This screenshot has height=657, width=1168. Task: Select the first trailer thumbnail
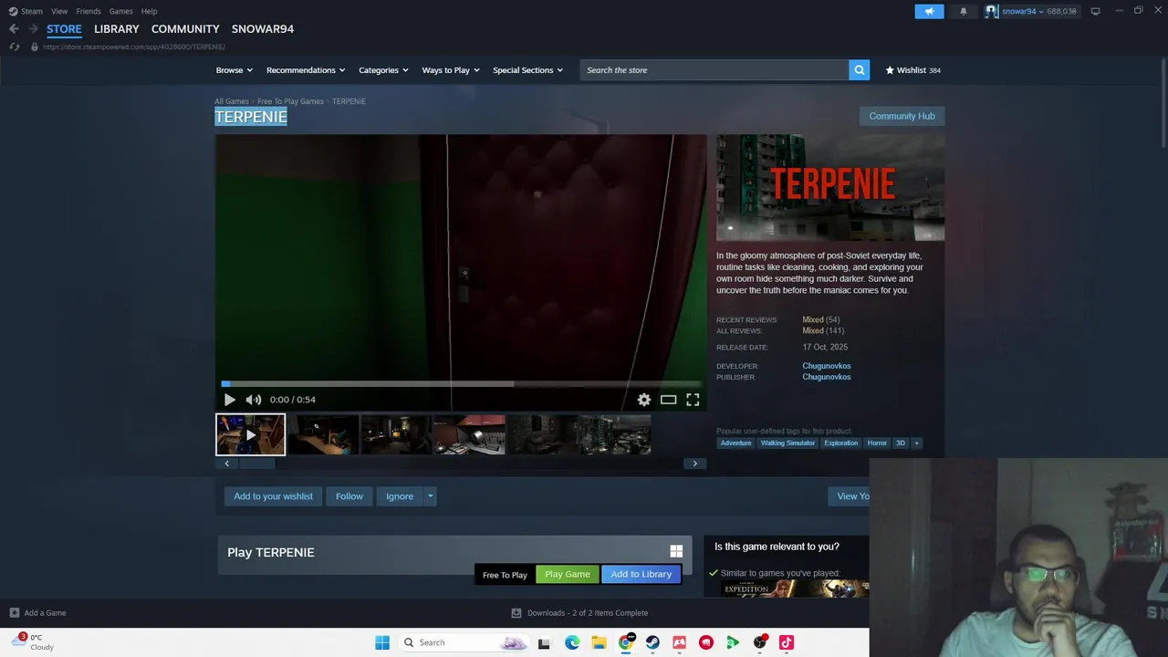point(250,434)
